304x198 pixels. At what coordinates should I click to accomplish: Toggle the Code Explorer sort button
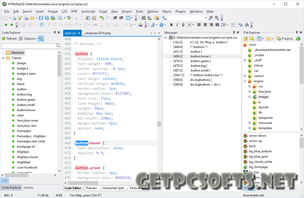click(41, 39)
